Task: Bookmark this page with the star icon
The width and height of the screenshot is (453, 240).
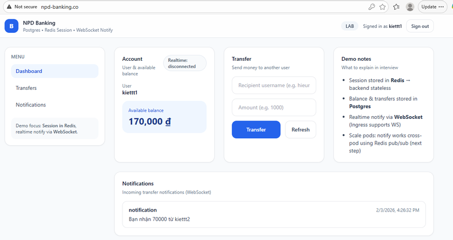Action: [383, 7]
